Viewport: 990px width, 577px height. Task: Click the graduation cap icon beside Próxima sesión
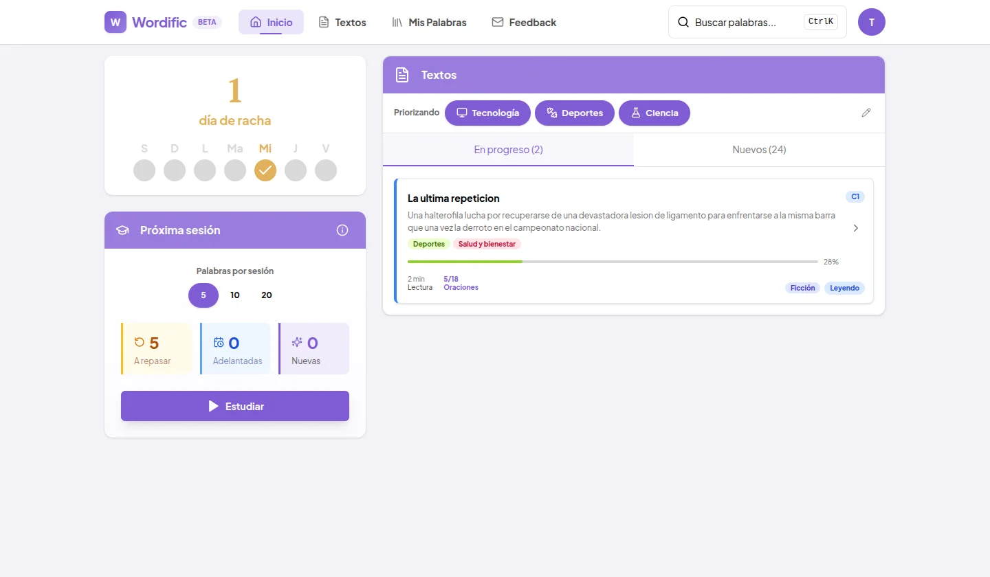click(122, 230)
